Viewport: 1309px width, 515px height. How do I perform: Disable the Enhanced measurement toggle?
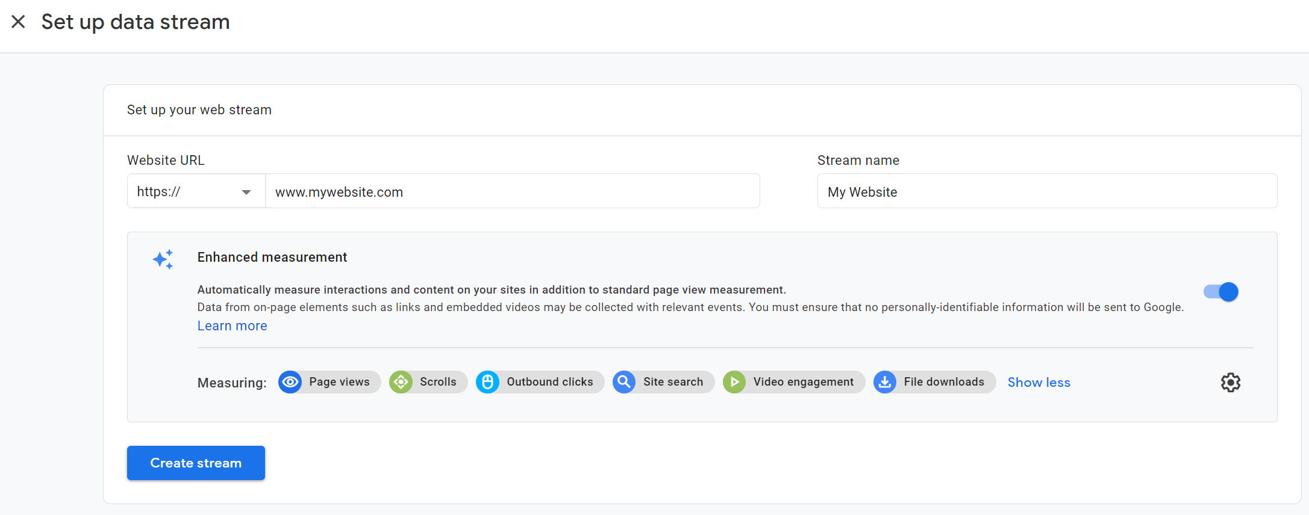[1221, 292]
